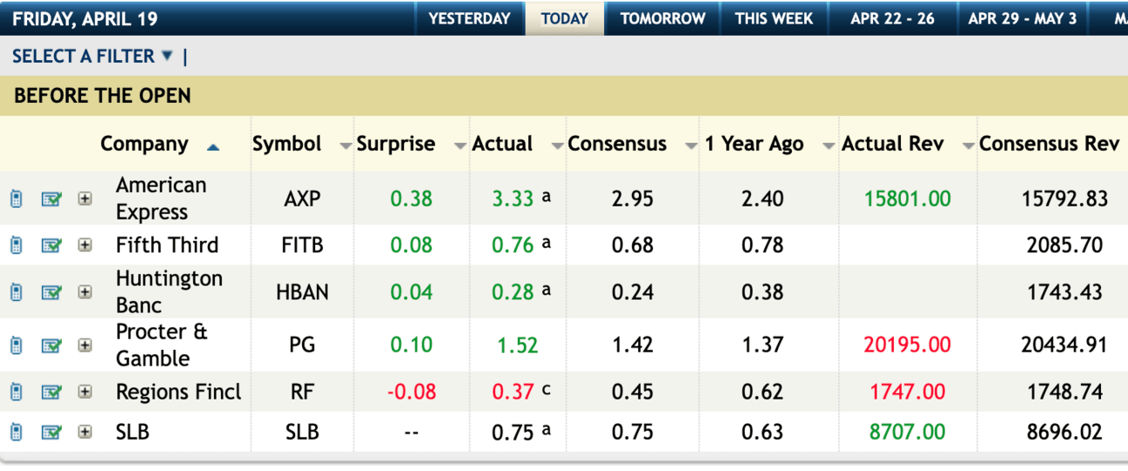Click calendar checkmark icon in SLB row
Screen dimensions: 1128x471
click(x=52, y=432)
